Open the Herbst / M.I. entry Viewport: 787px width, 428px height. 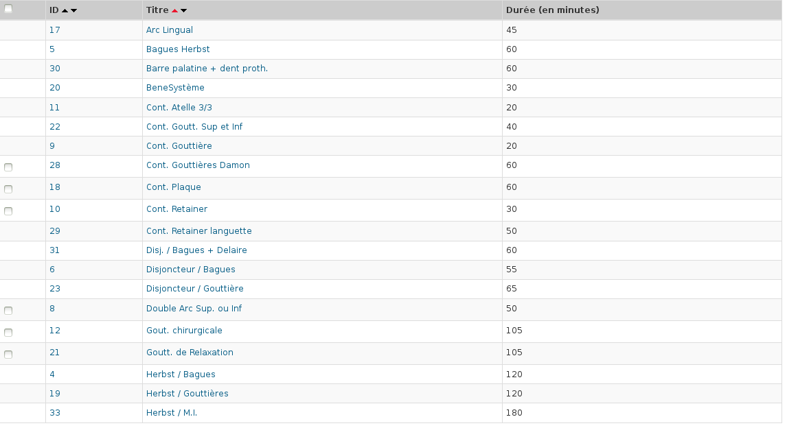172,413
